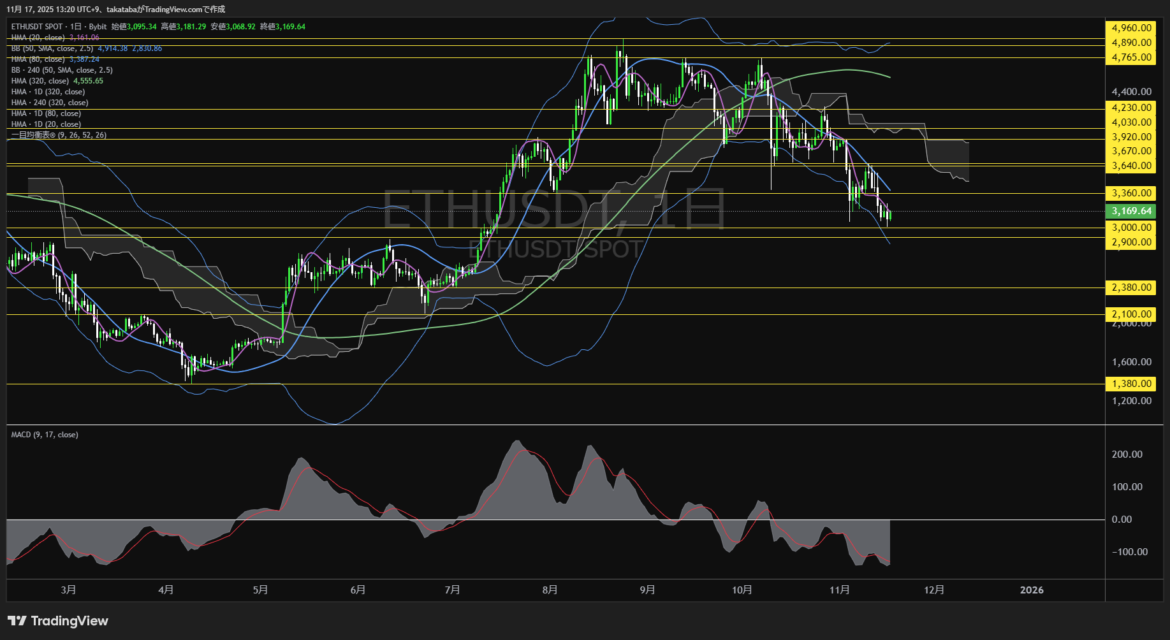The height and width of the screenshot is (640, 1170).
Task: Click the HMA (80, close) indicator label
Action: pyautogui.click(x=38, y=59)
